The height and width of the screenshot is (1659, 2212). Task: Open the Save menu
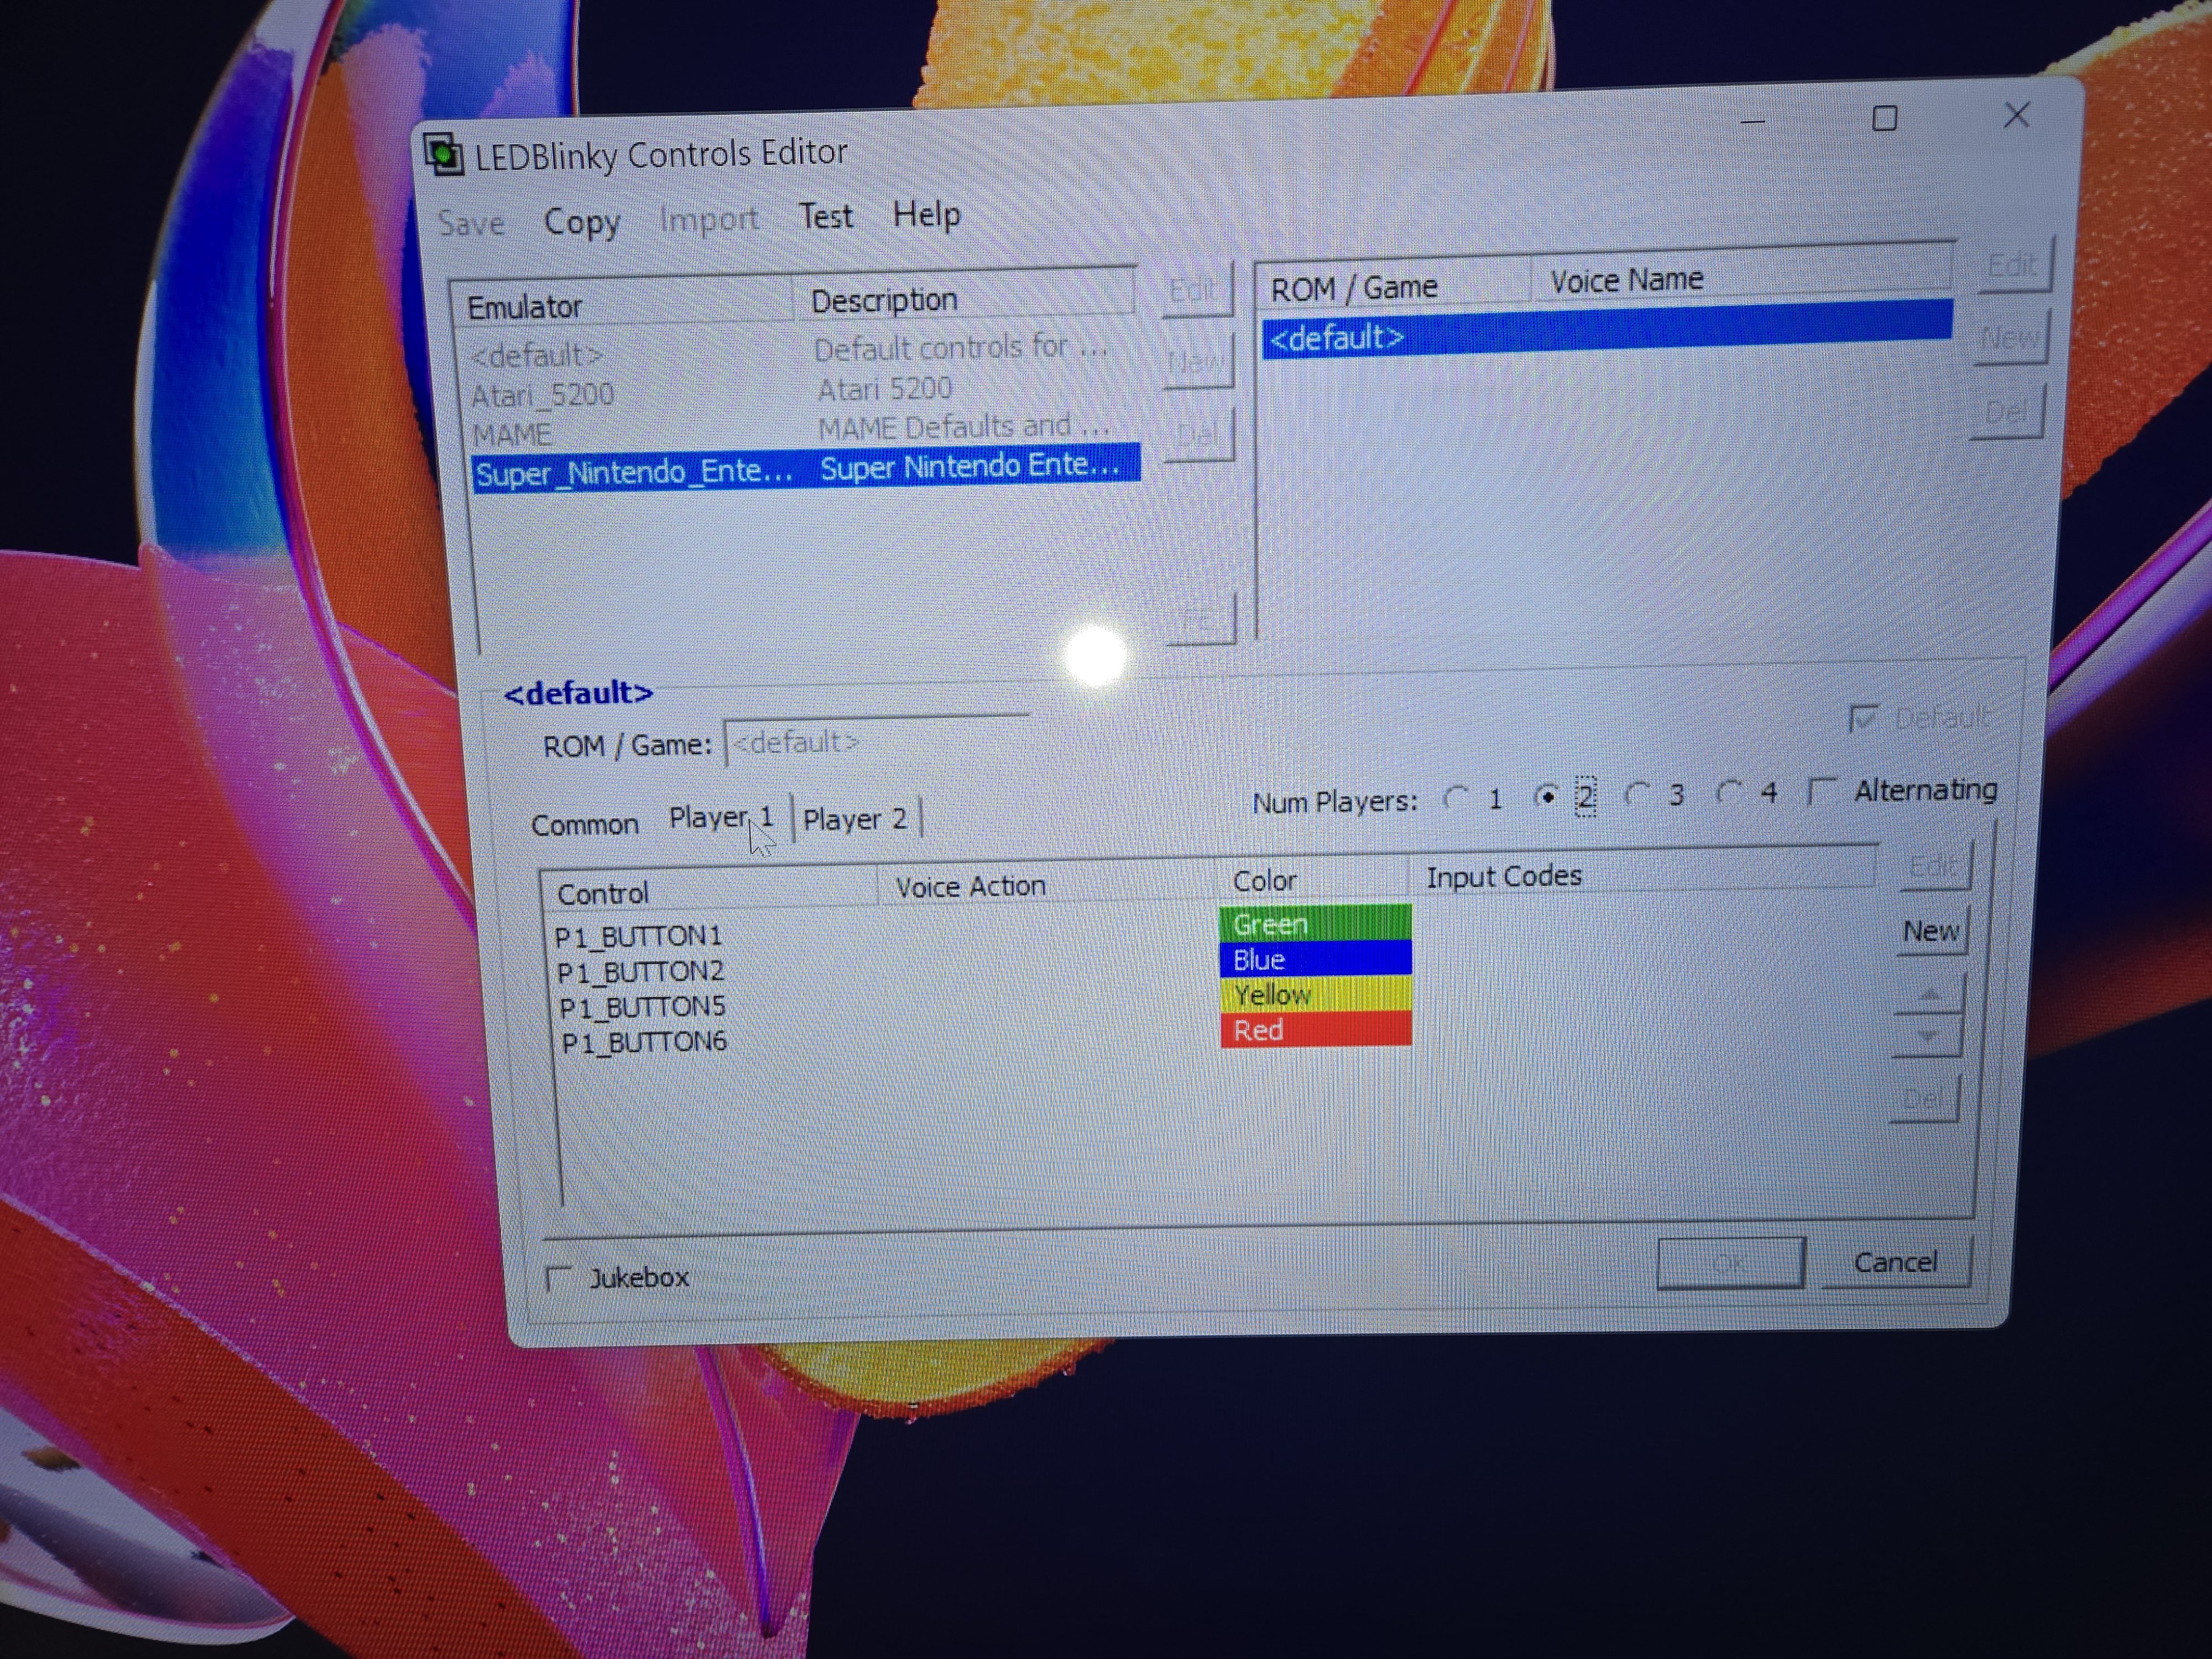471,223
